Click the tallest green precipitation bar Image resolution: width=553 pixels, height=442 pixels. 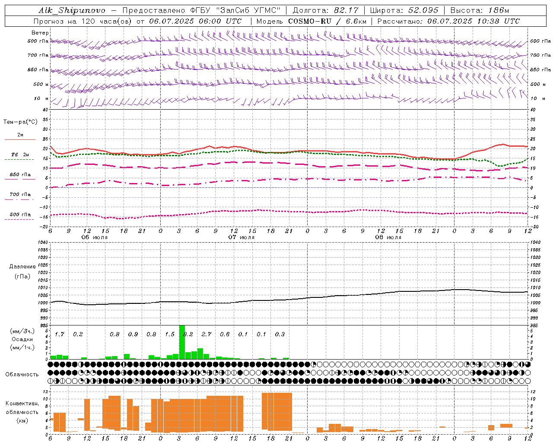[x=182, y=342]
